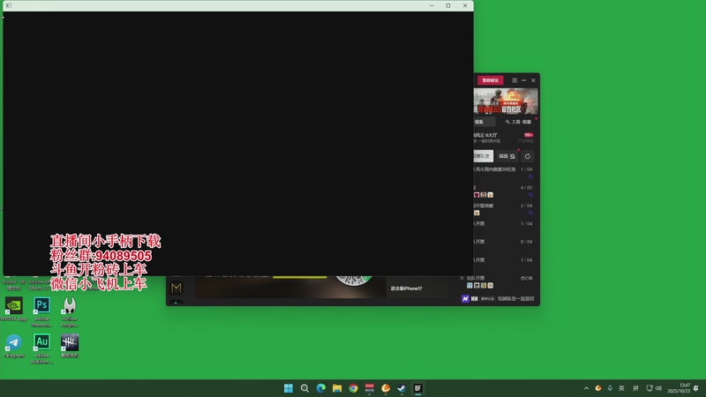Open the red-striped app on taskbar
Screen dimensions: 706x397
point(370,388)
